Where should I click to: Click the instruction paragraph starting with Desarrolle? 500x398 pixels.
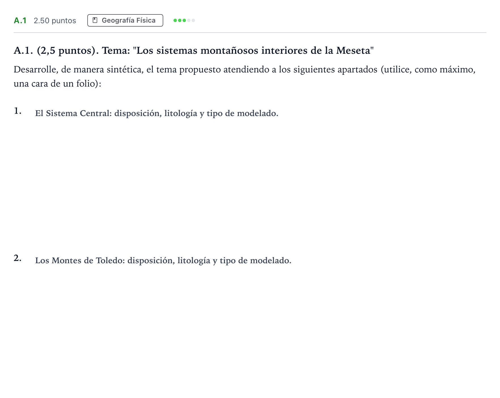(x=245, y=76)
